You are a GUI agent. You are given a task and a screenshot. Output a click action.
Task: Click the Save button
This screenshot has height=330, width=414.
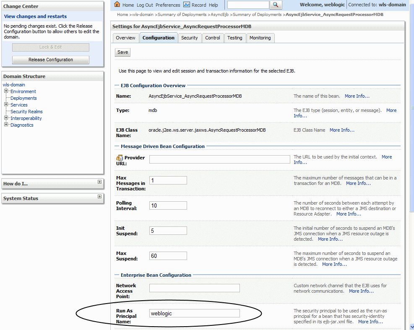[x=122, y=52]
